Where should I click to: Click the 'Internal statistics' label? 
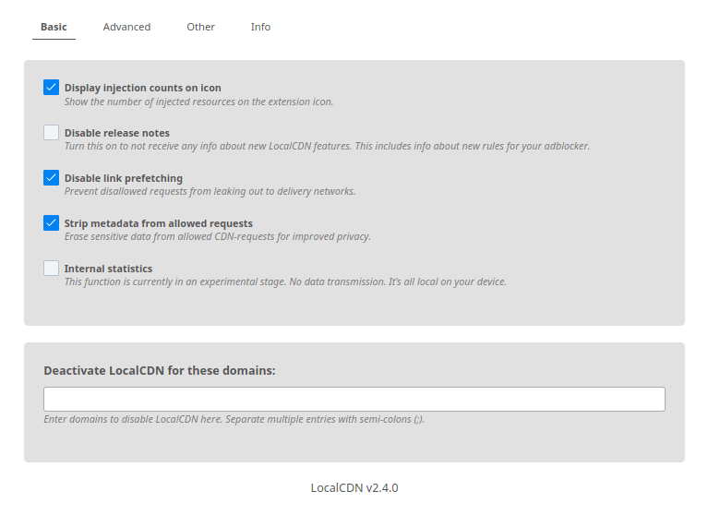coord(108,269)
